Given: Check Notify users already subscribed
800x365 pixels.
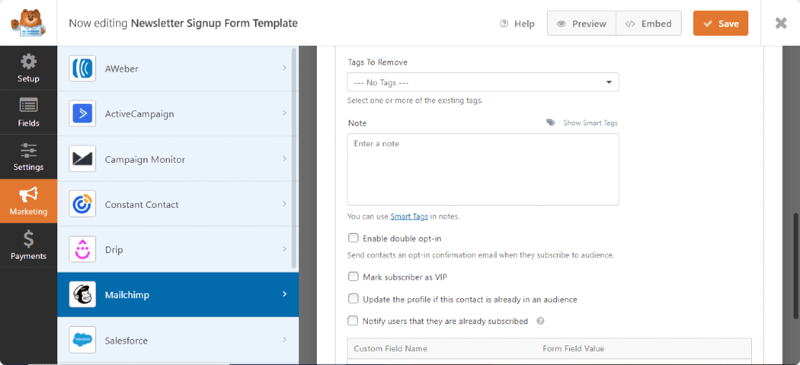Looking at the screenshot, I should click(x=353, y=321).
